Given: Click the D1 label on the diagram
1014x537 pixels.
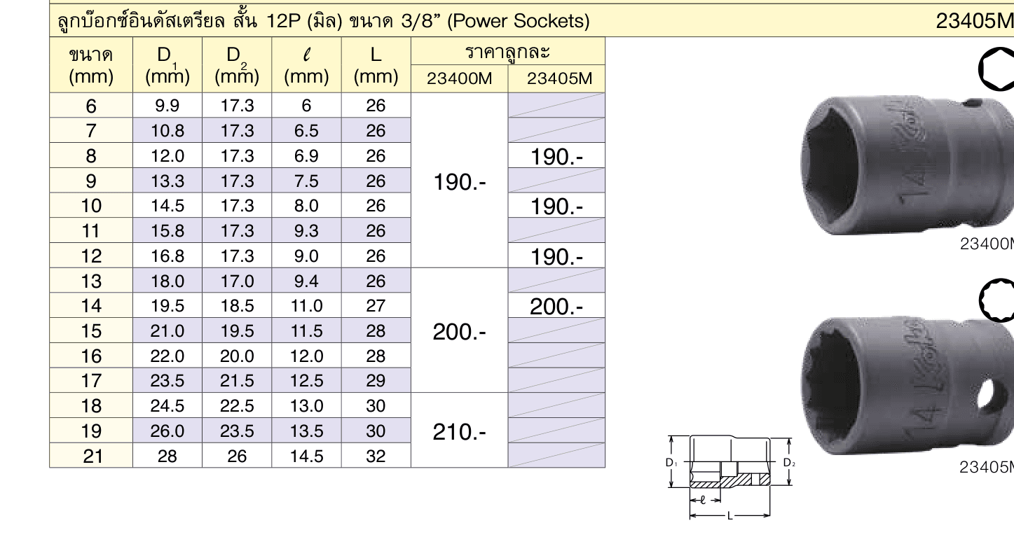Looking at the screenshot, I should click(671, 463).
